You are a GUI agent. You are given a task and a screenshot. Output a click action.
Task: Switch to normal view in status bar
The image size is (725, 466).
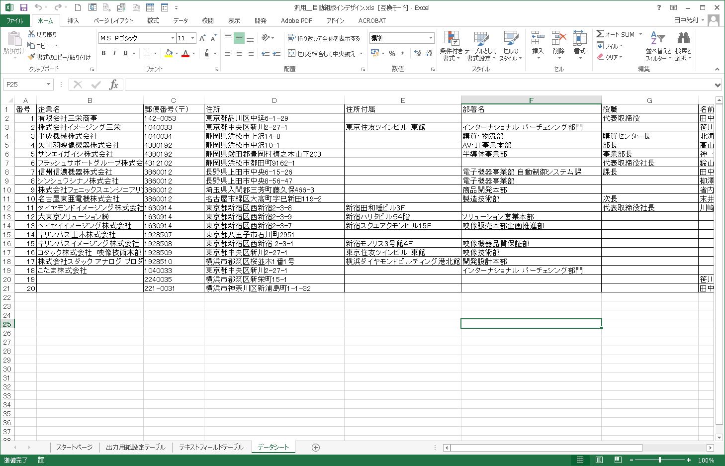pos(580,460)
